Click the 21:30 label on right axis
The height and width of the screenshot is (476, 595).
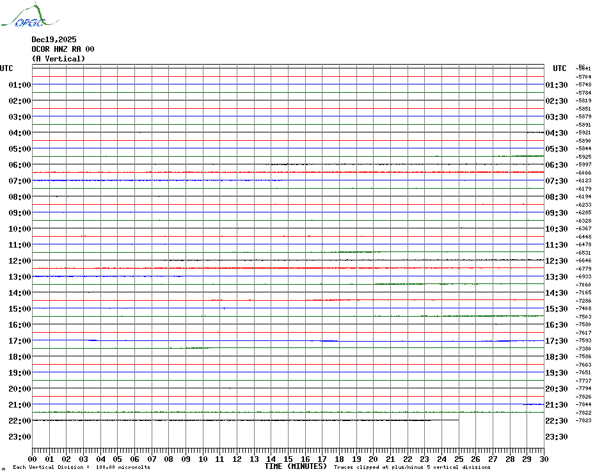(x=557, y=405)
